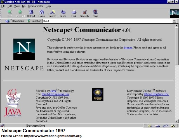Open the View menu

(17, 6)
